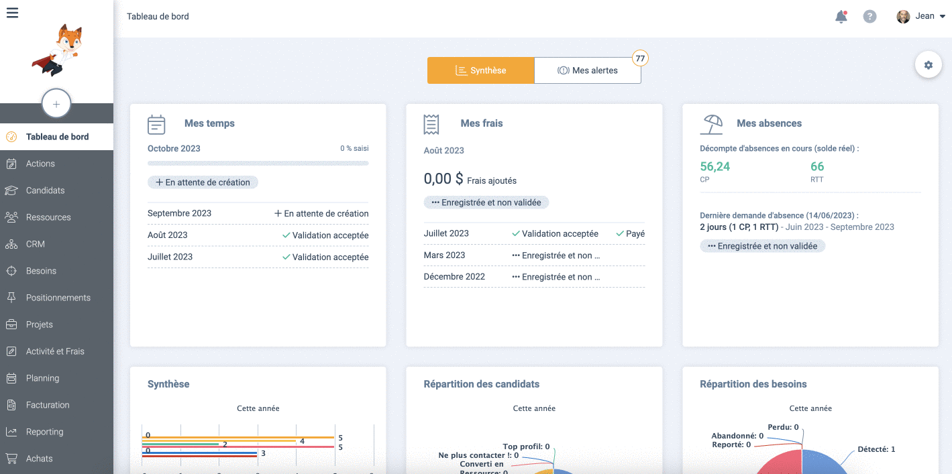Image resolution: width=952 pixels, height=474 pixels.
Task: Click the Mes frais receipt icon
Action: click(431, 125)
